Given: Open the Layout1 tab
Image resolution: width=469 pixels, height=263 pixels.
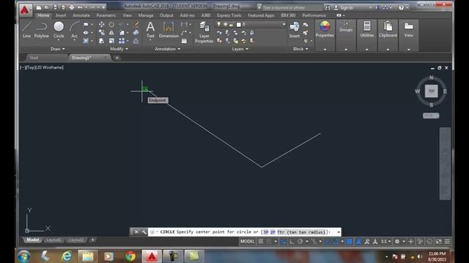Looking at the screenshot, I should (x=54, y=240).
